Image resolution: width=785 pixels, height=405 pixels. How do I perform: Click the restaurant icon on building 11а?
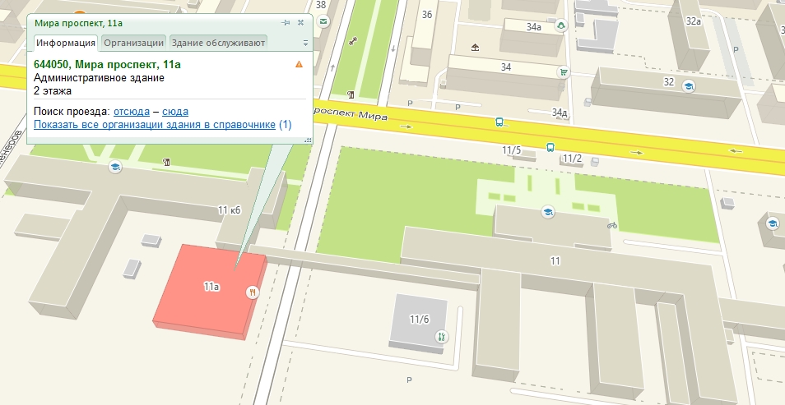253,292
